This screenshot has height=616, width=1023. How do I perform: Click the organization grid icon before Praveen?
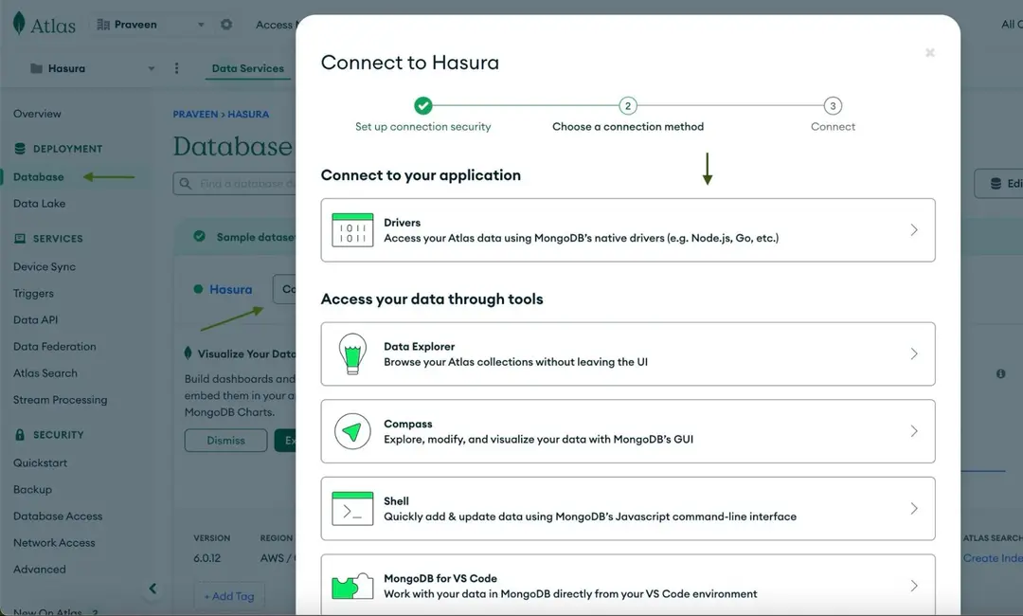tap(100, 24)
